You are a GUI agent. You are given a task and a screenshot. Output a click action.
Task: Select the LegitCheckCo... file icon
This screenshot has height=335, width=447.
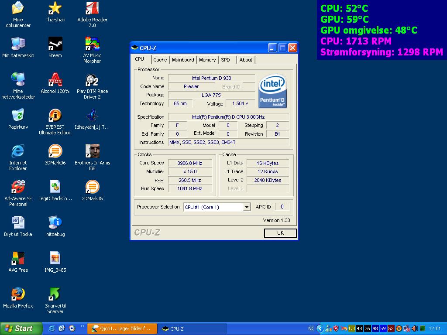pos(55,187)
